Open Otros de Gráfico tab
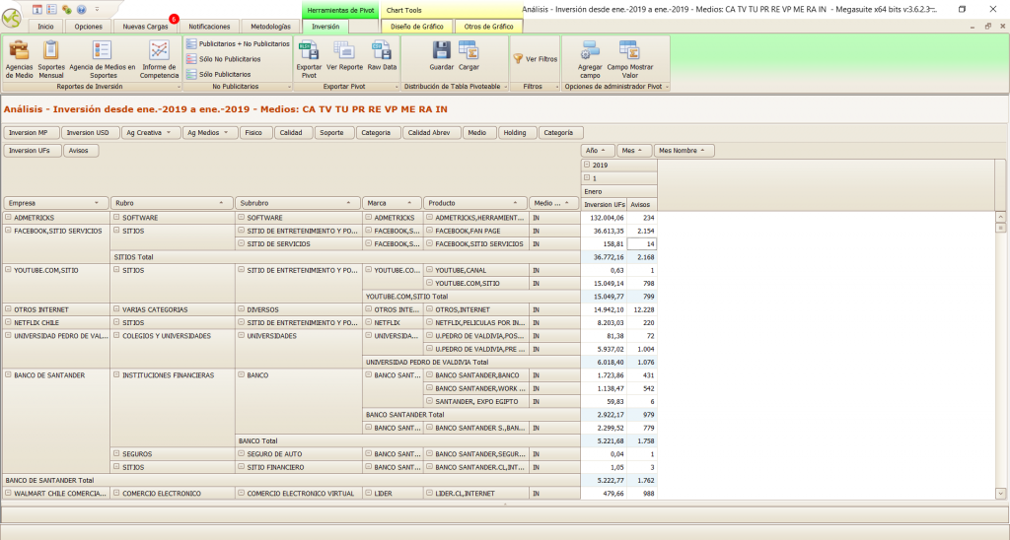This screenshot has width=1010, height=540. pos(489,27)
